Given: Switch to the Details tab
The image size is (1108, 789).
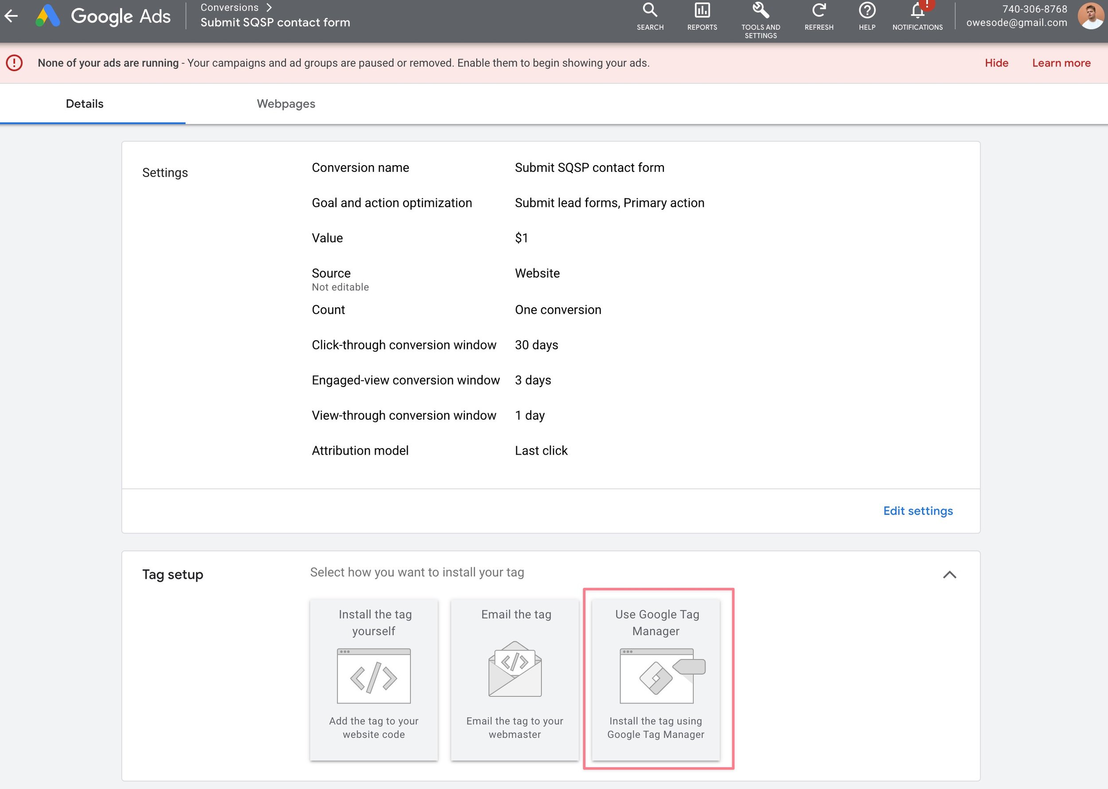Looking at the screenshot, I should pyautogui.click(x=85, y=104).
